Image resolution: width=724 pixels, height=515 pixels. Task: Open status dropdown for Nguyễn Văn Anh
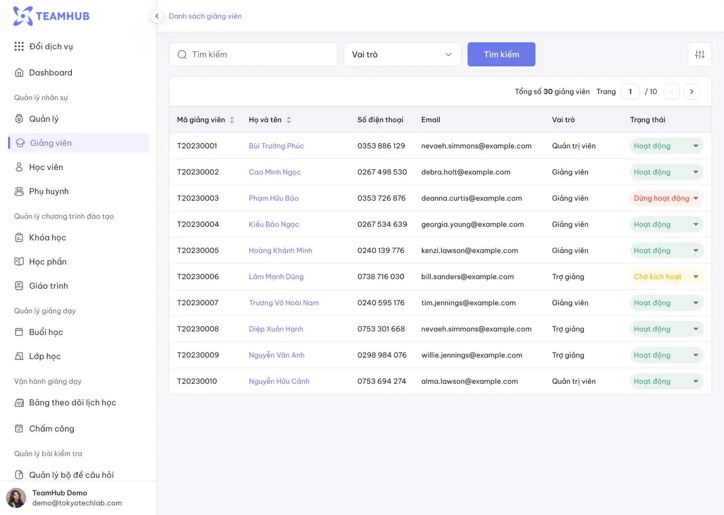[x=667, y=355]
